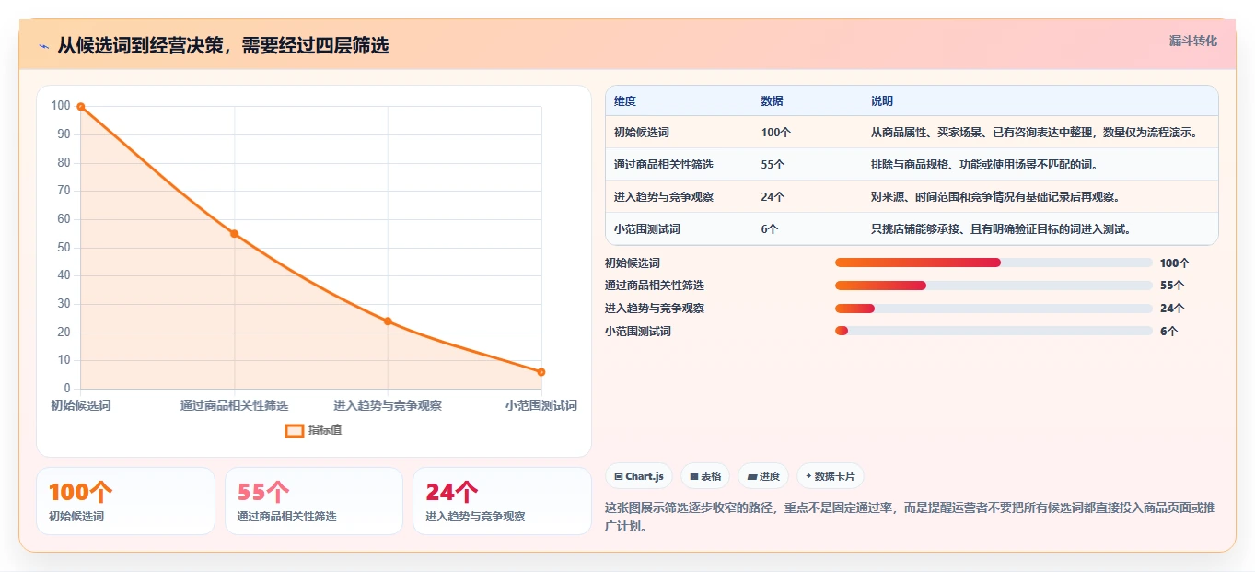The image size is (1255, 572).
Task: Select the 进度 tag chip
Action: pyautogui.click(x=763, y=476)
